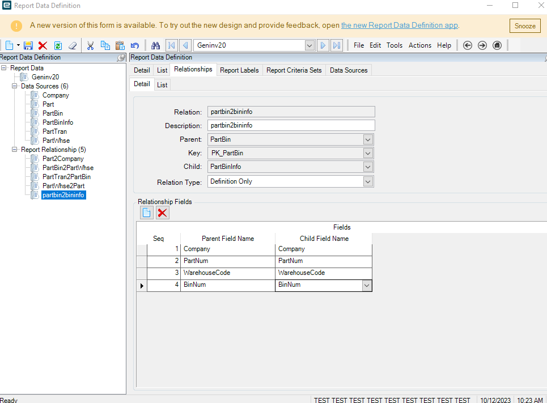Click the Snooze button
This screenshot has width=547, height=403.
coord(524,26)
